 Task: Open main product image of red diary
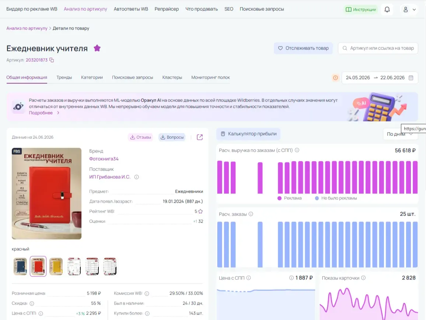46,194
